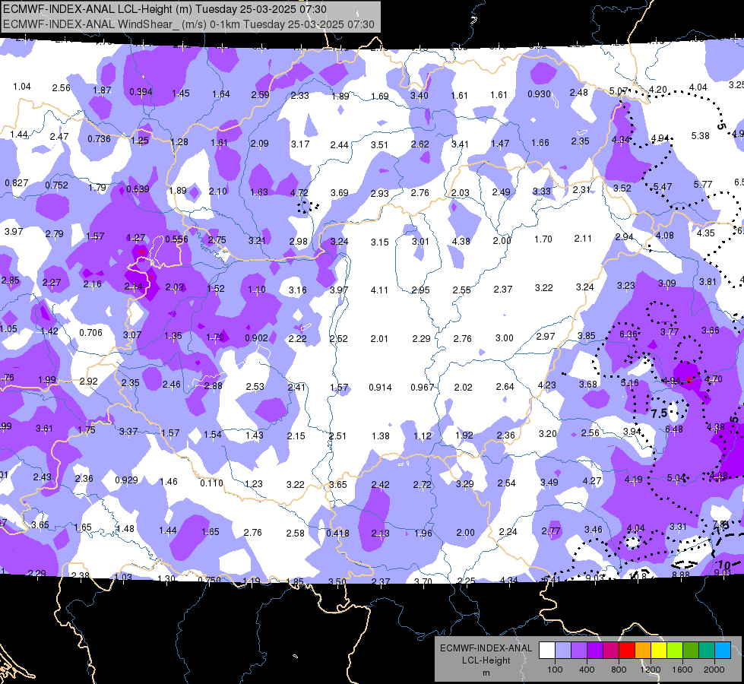The width and height of the screenshot is (744, 684).
Task: Click the wind shear value 0.394
Action: [x=141, y=92]
